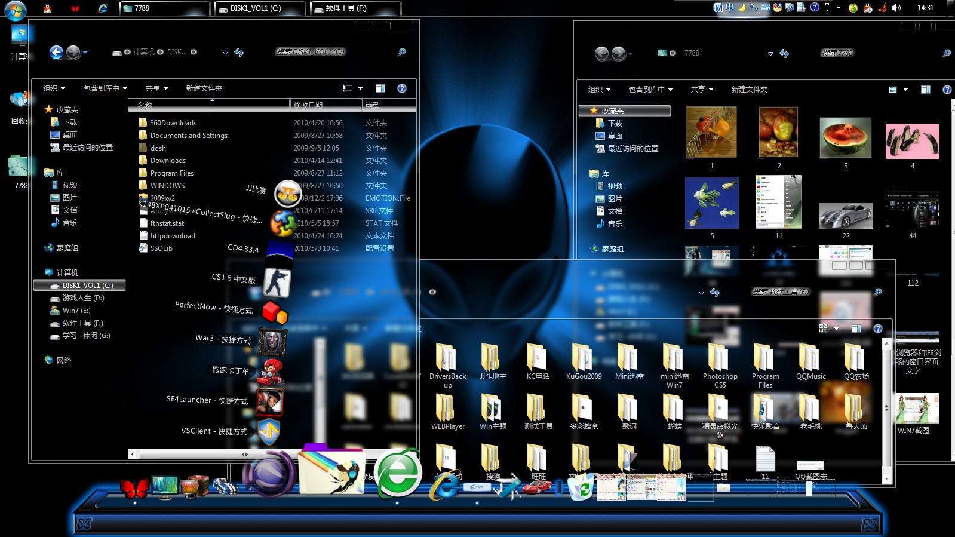Image resolution: width=955 pixels, height=537 pixels.
Task: Open the Photoshop CS5 folder
Action: (x=720, y=366)
